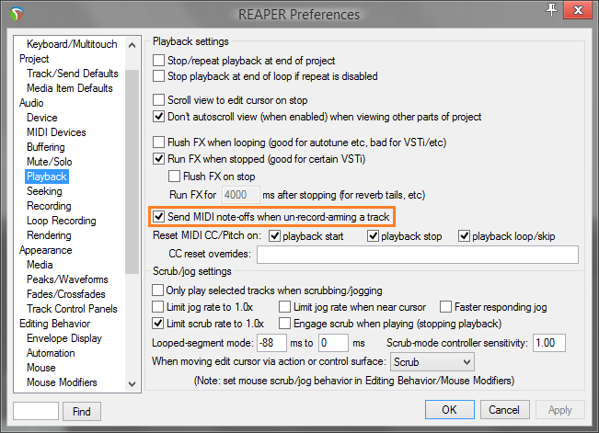Select Seeking in the preferences tree
The width and height of the screenshot is (599, 433).
coord(44,191)
